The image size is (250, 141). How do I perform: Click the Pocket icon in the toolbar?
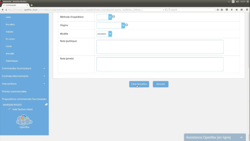pos(227,10)
